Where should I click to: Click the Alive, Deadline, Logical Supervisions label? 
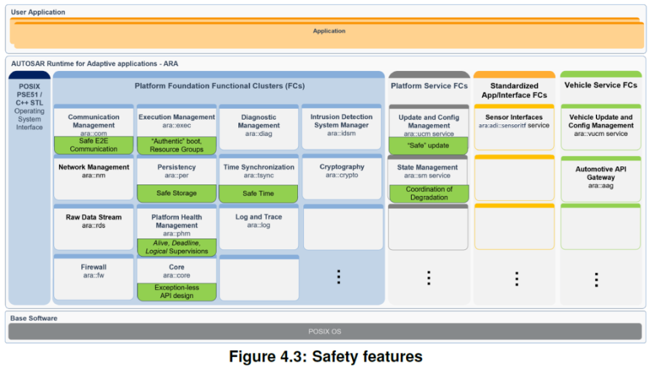pos(177,247)
